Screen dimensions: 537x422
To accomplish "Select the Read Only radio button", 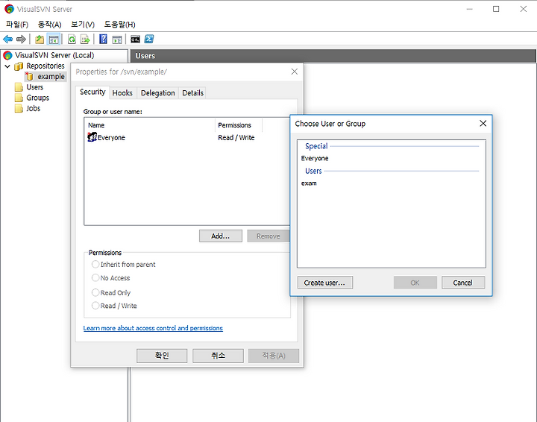I will 95,292.
